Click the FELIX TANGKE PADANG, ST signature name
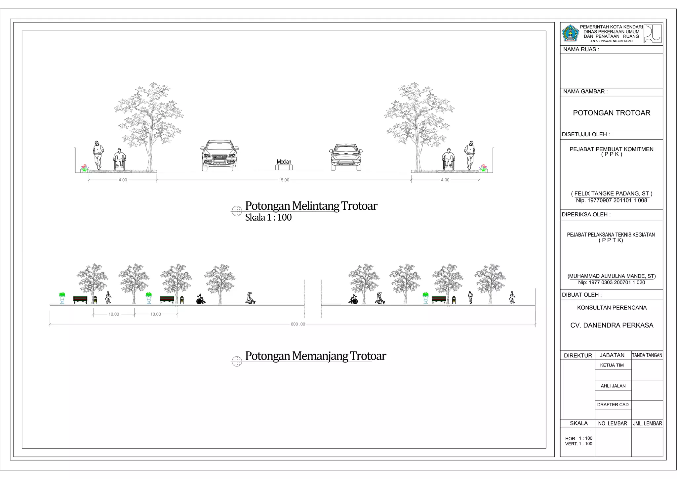677x479 pixels. pyautogui.click(x=612, y=194)
